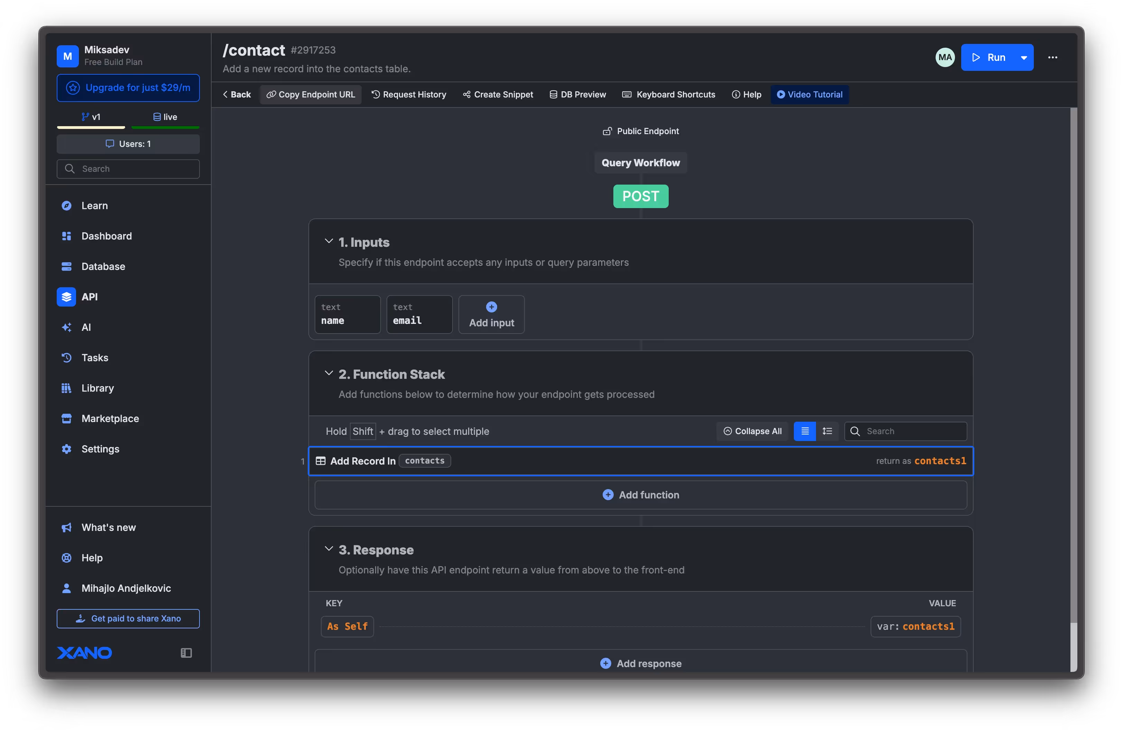The image size is (1123, 730).
Task: Open the Database section in the sidebar
Action: (103, 266)
